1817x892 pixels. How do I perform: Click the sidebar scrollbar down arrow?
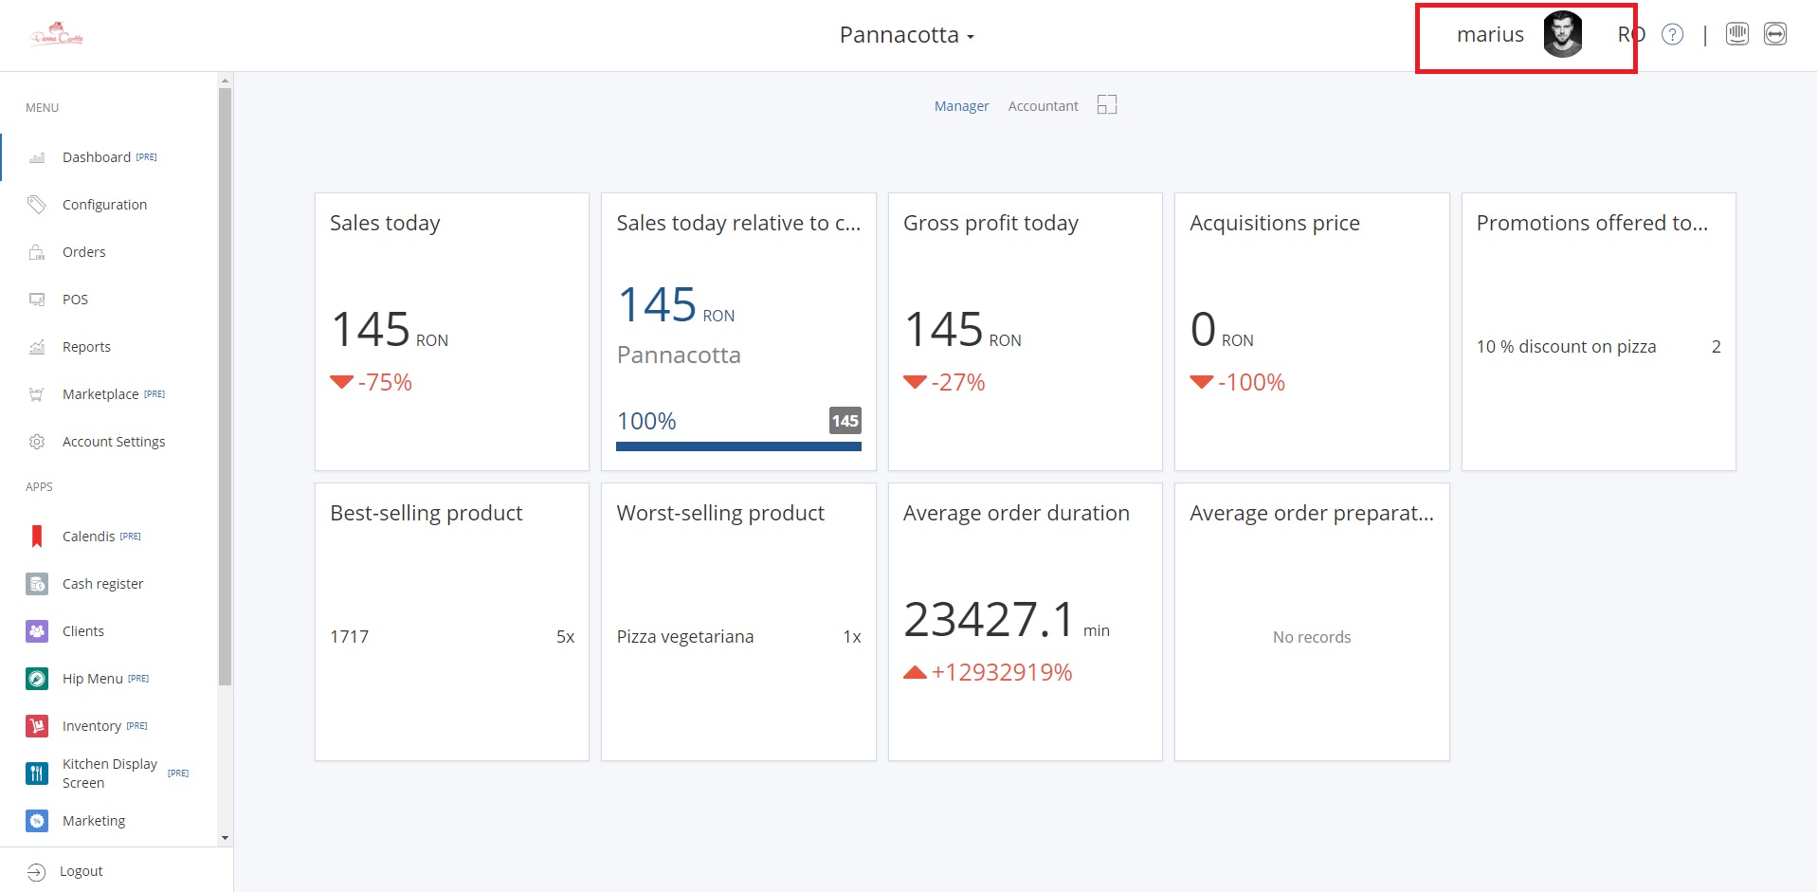tap(225, 838)
